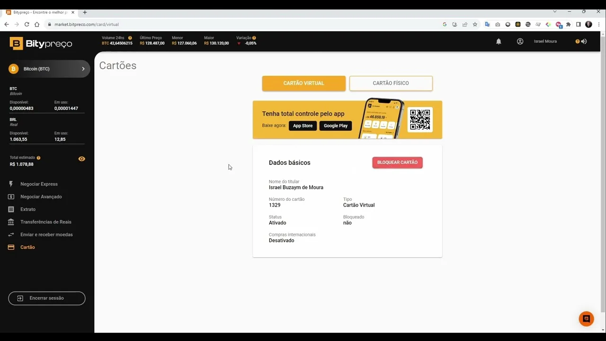This screenshot has height=341, width=606.
Task: Click help icon next to Volume 24hs
Action: [x=130, y=38]
